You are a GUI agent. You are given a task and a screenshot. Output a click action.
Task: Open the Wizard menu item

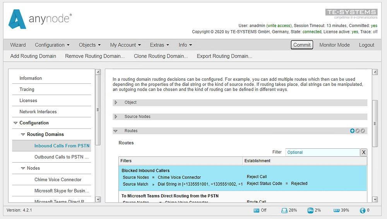tap(18, 45)
